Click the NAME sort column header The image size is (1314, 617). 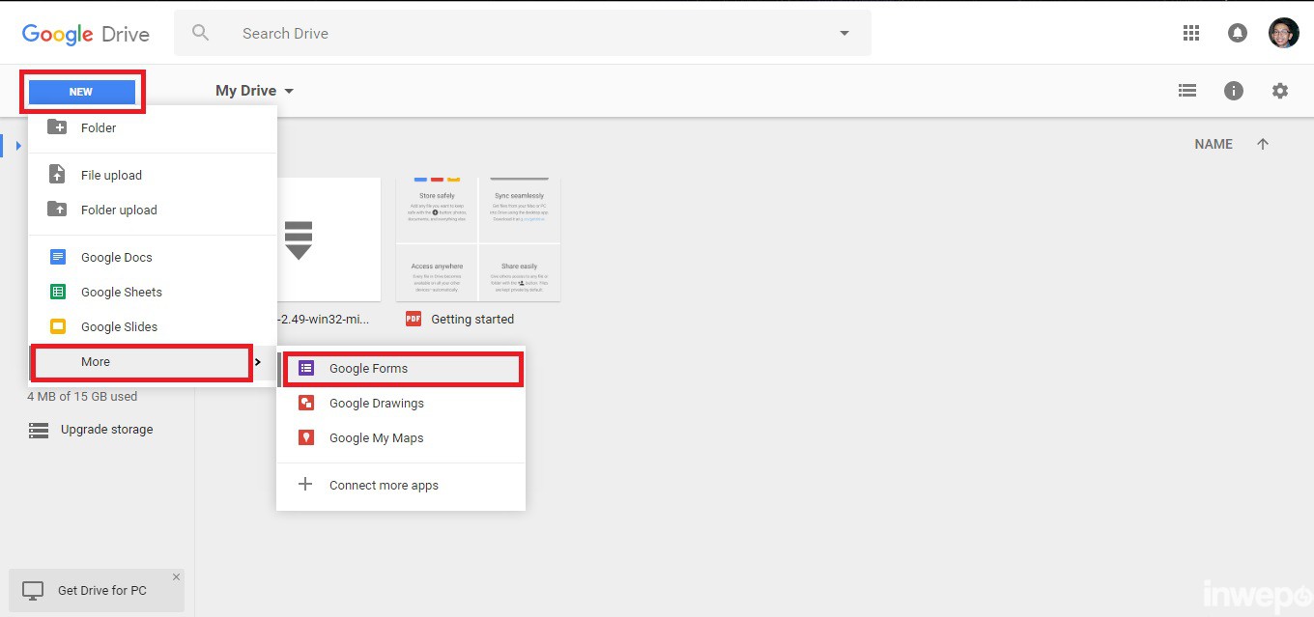coord(1214,144)
